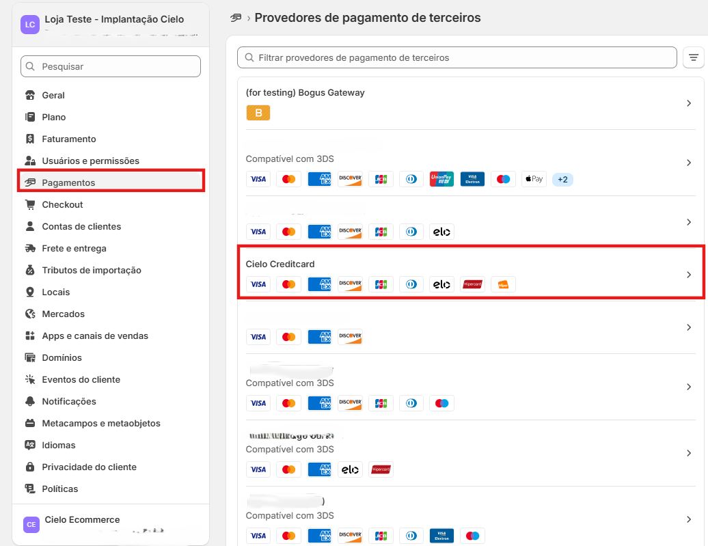Go to Faturamento settings

(x=68, y=139)
